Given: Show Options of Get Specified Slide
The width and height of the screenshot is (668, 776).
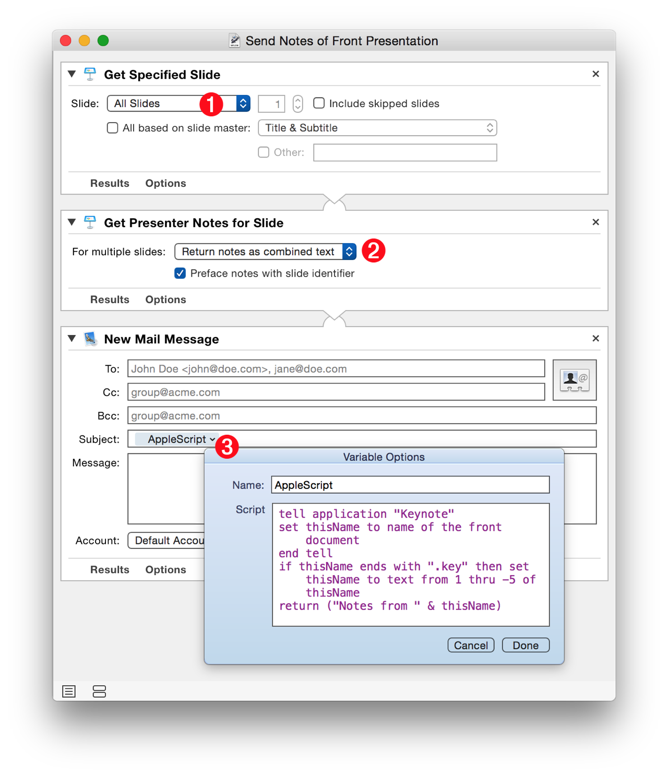Looking at the screenshot, I should point(165,183).
